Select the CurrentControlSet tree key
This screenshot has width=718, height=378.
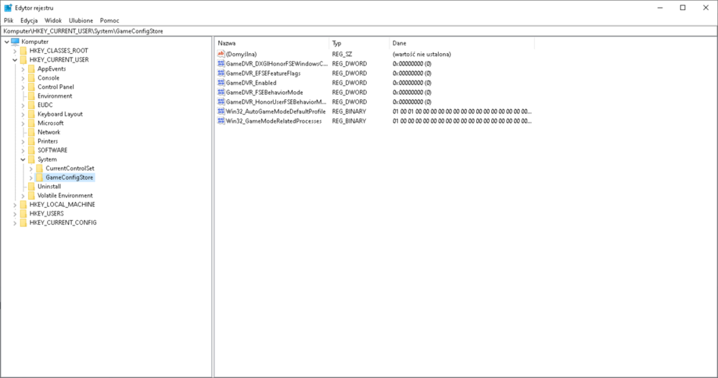pyautogui.click(x=70, y=169)
